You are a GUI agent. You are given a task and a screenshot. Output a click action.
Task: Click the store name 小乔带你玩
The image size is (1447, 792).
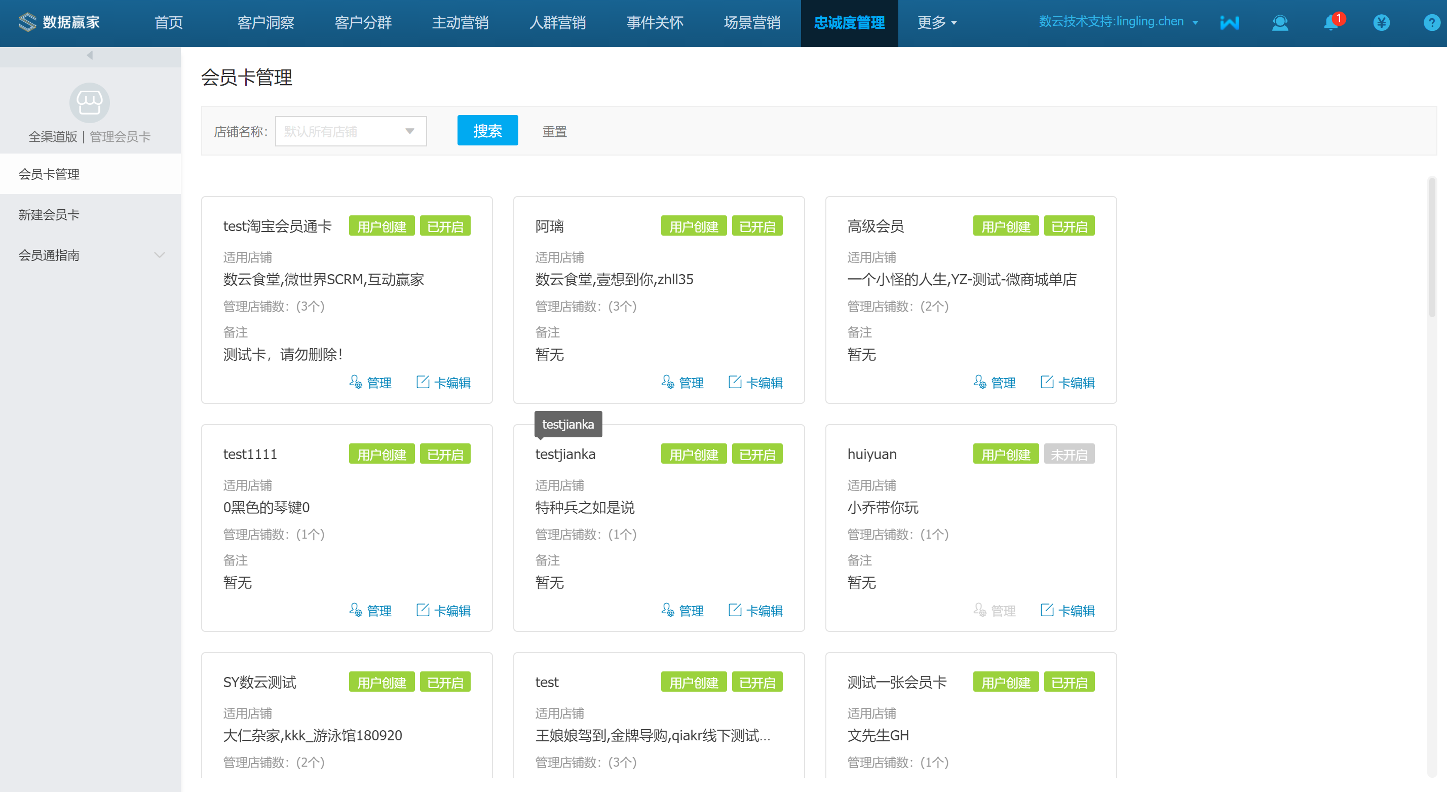883,507
